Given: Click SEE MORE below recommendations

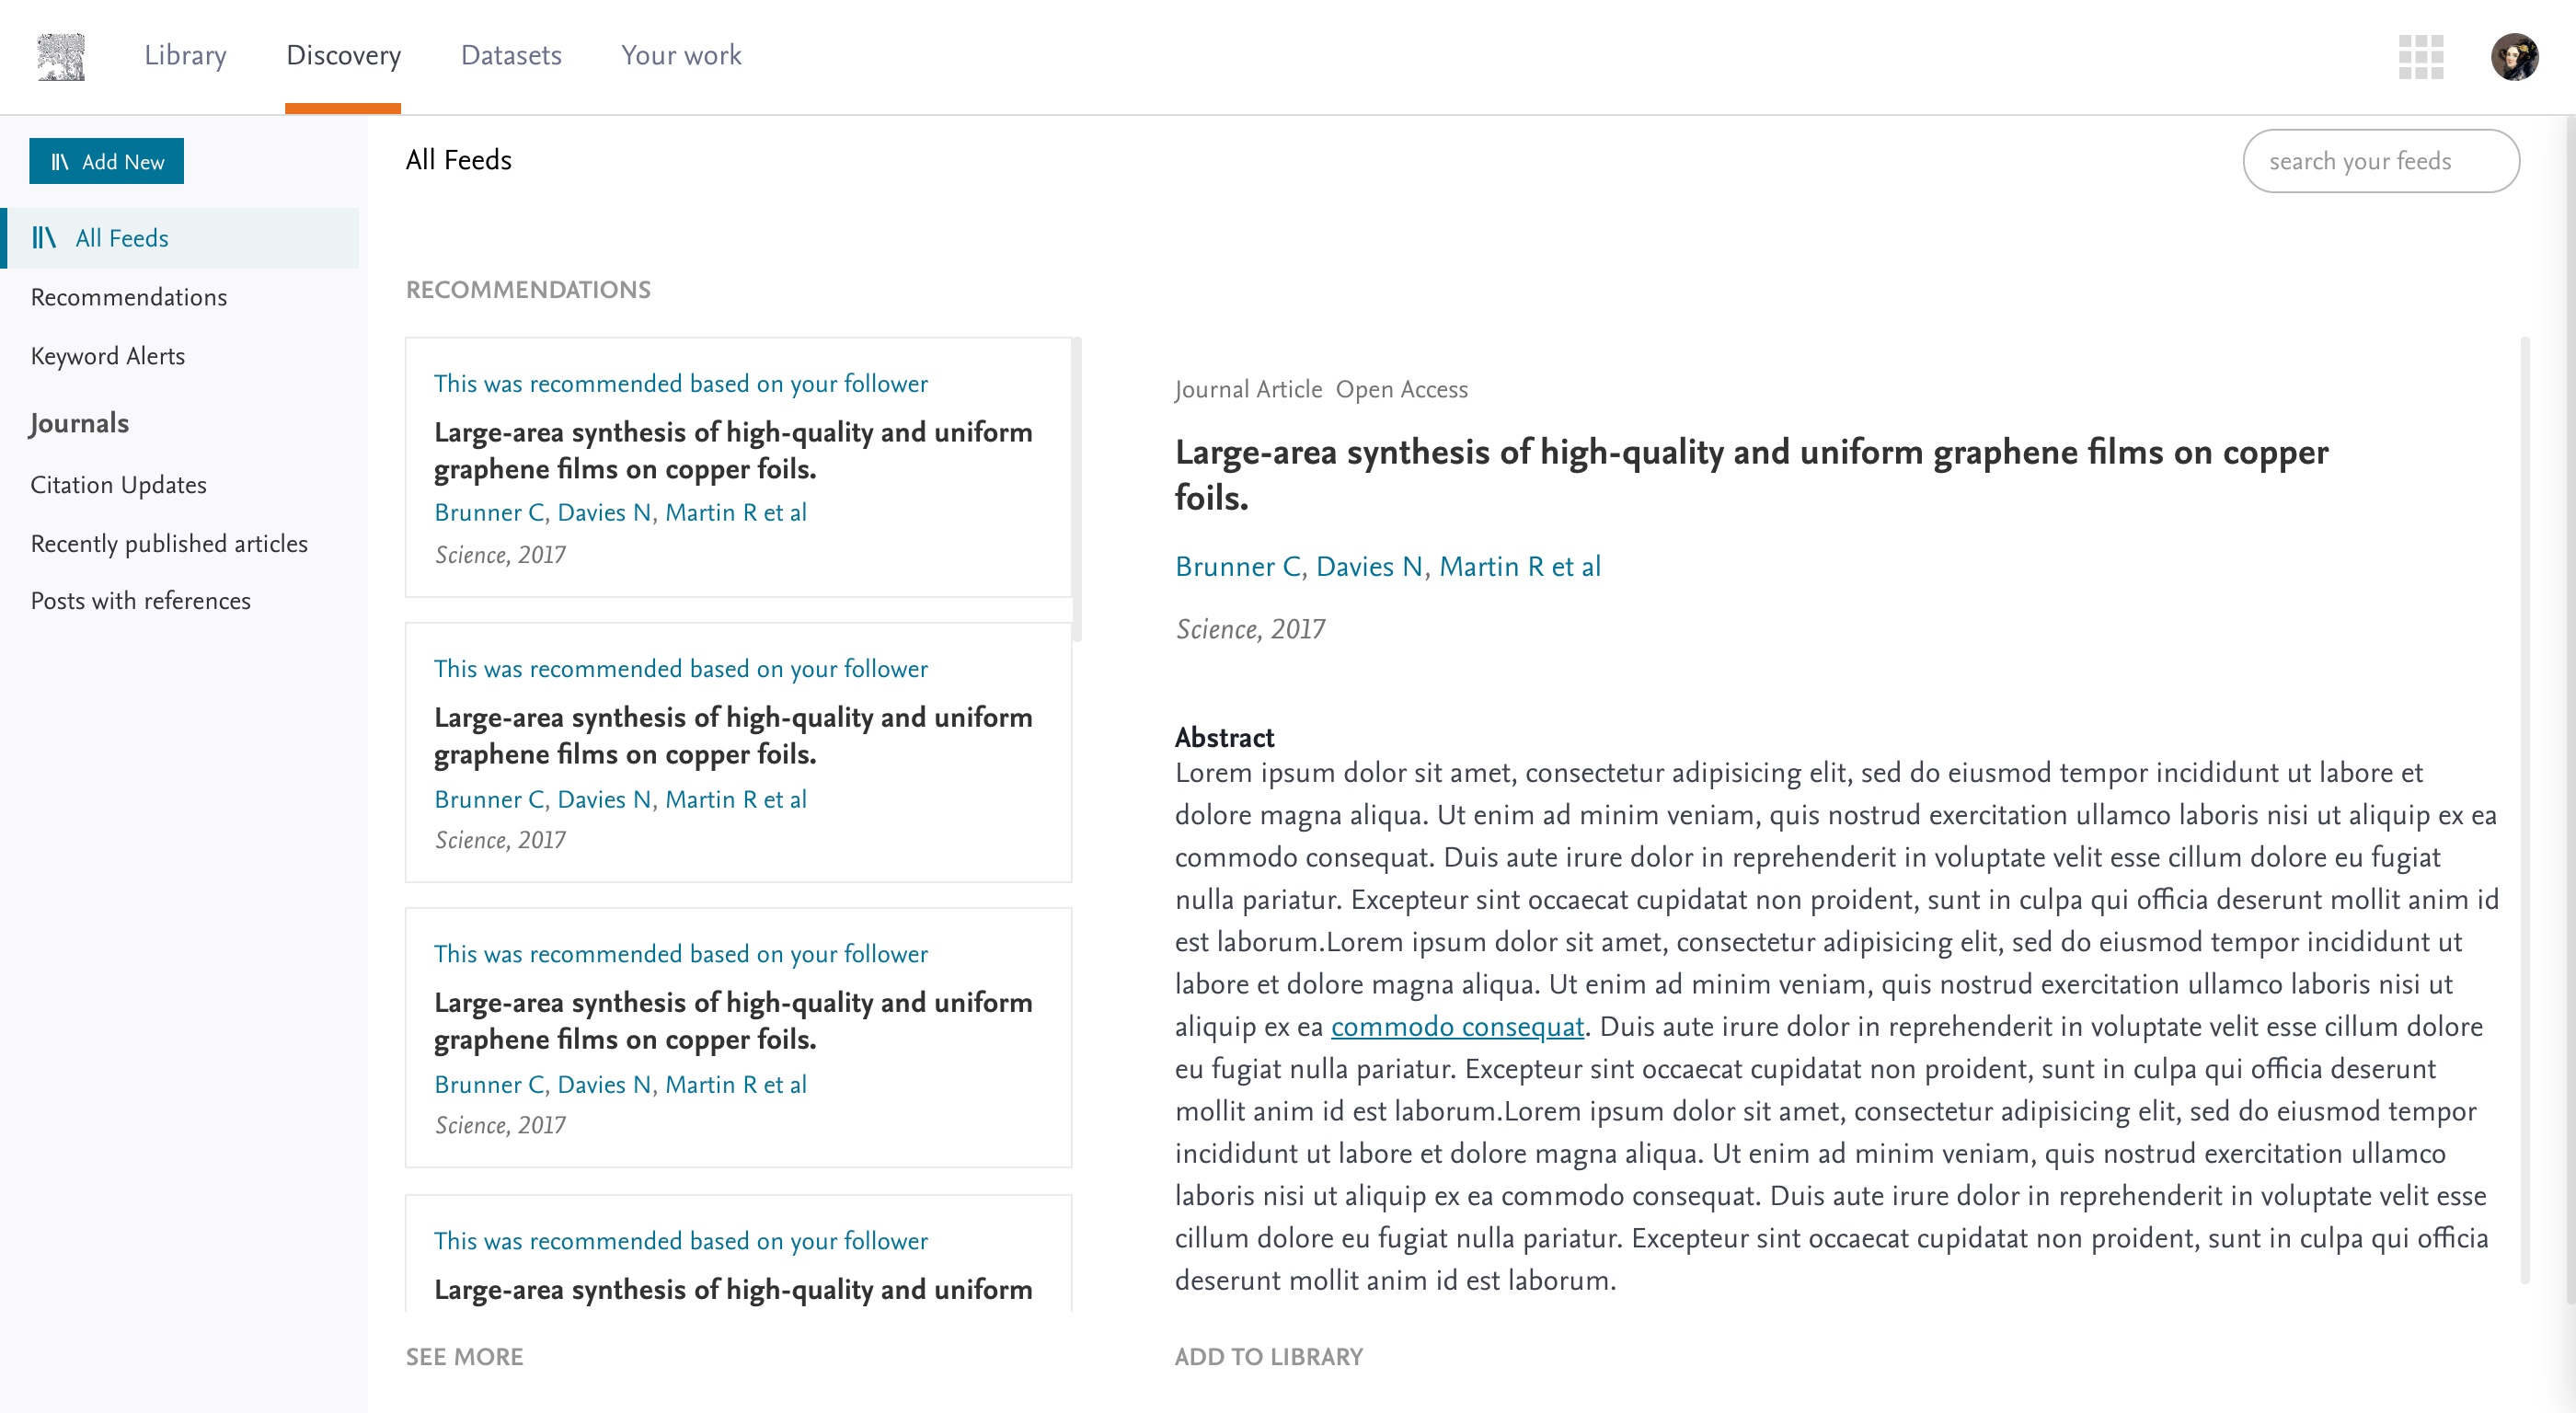Looking at the screenshot, I should click(x=464, y=1357).
